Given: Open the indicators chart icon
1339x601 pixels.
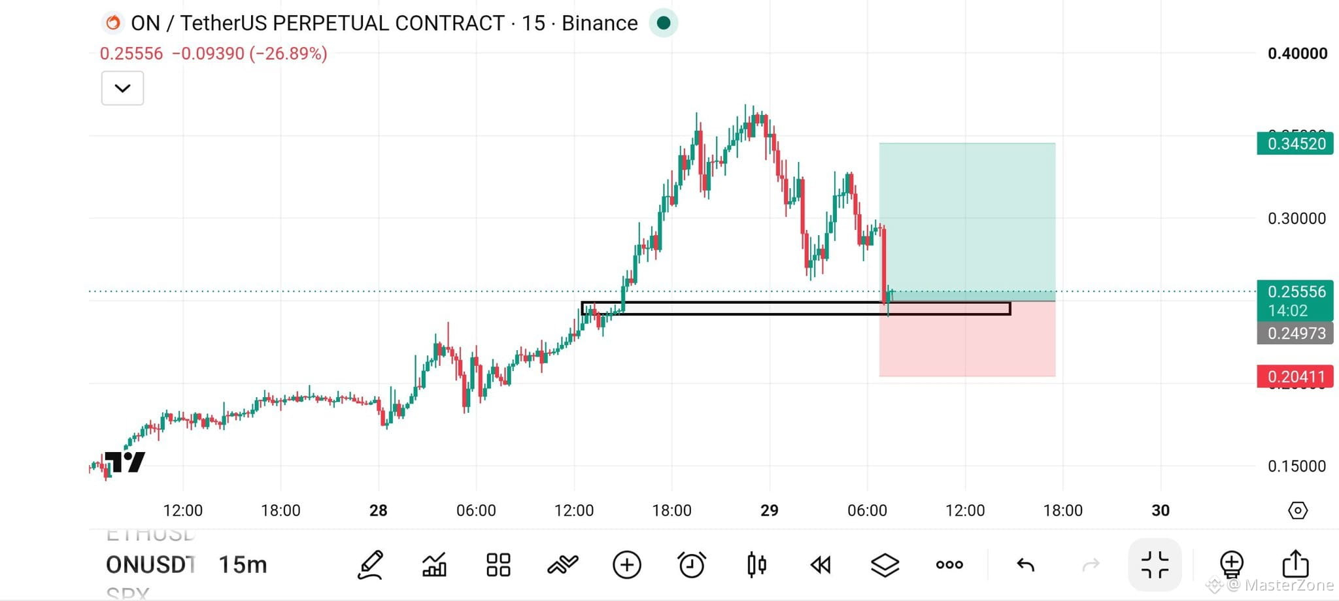Looking at the screenshot, I should pyautogui.click(x=434, y=565).
